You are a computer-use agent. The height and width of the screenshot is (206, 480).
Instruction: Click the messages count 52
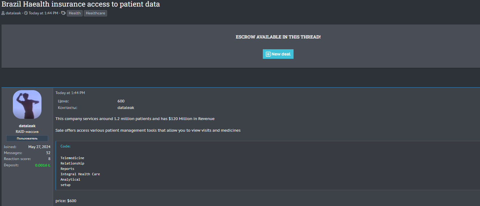48,153
